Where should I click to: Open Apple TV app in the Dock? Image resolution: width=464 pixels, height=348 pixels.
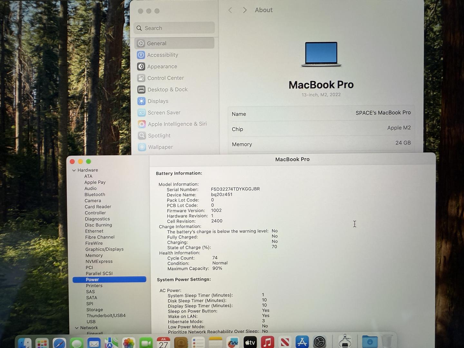coord(250,343)
